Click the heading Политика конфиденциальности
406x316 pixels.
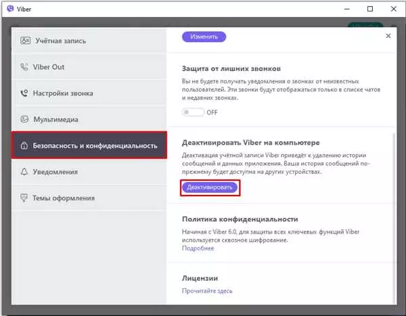240,219
